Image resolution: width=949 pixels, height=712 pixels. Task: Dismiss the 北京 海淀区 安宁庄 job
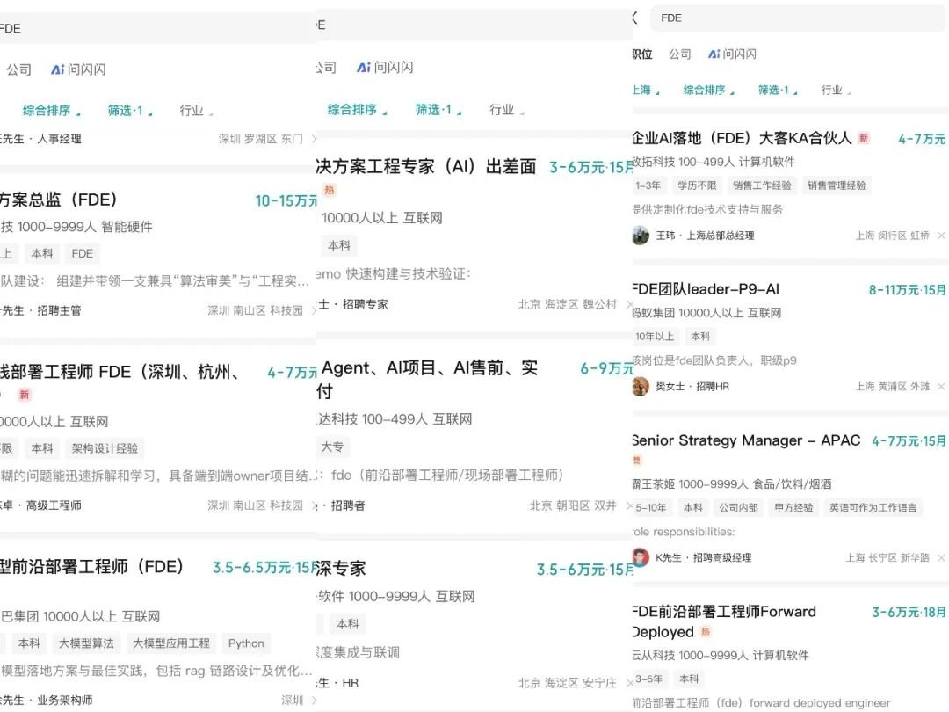pyautogui.click(x=629, y=683)
